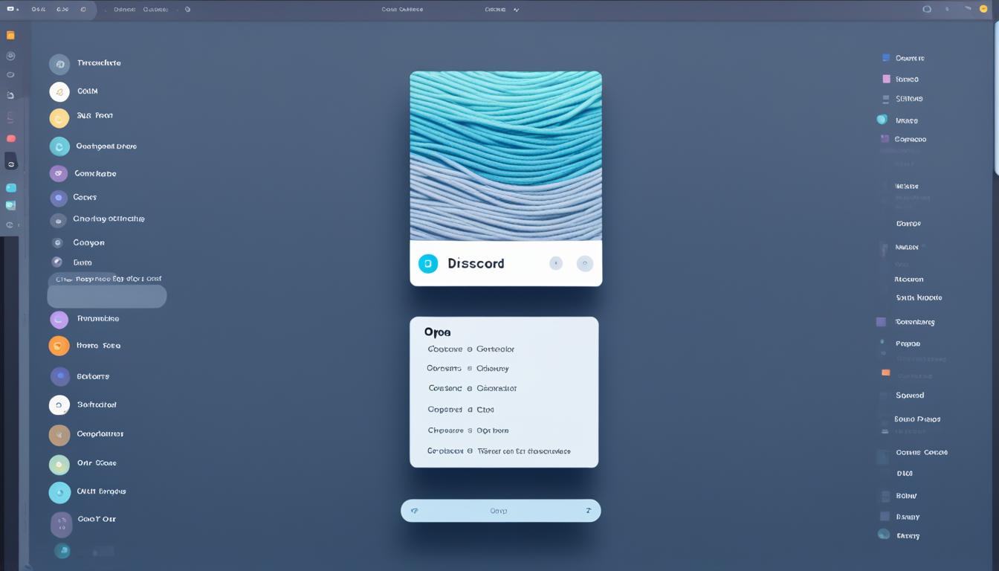Screen dimensions: 999x571
Task: Open the first text item in top menu bar
Action: 39,10
